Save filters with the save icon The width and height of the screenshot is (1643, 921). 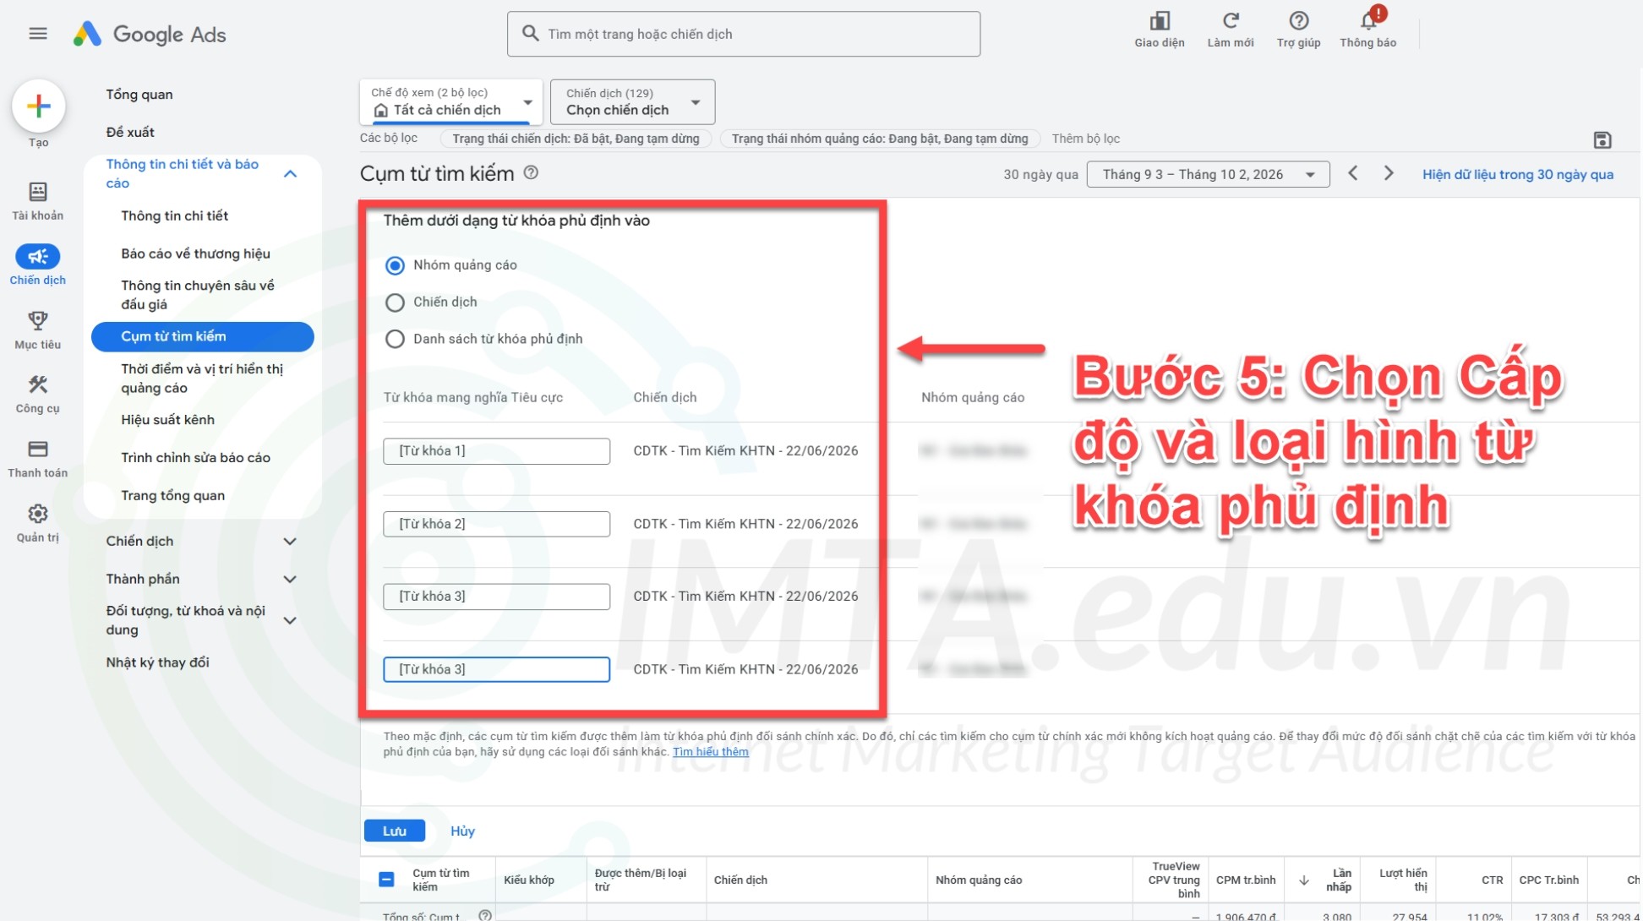1602,140
